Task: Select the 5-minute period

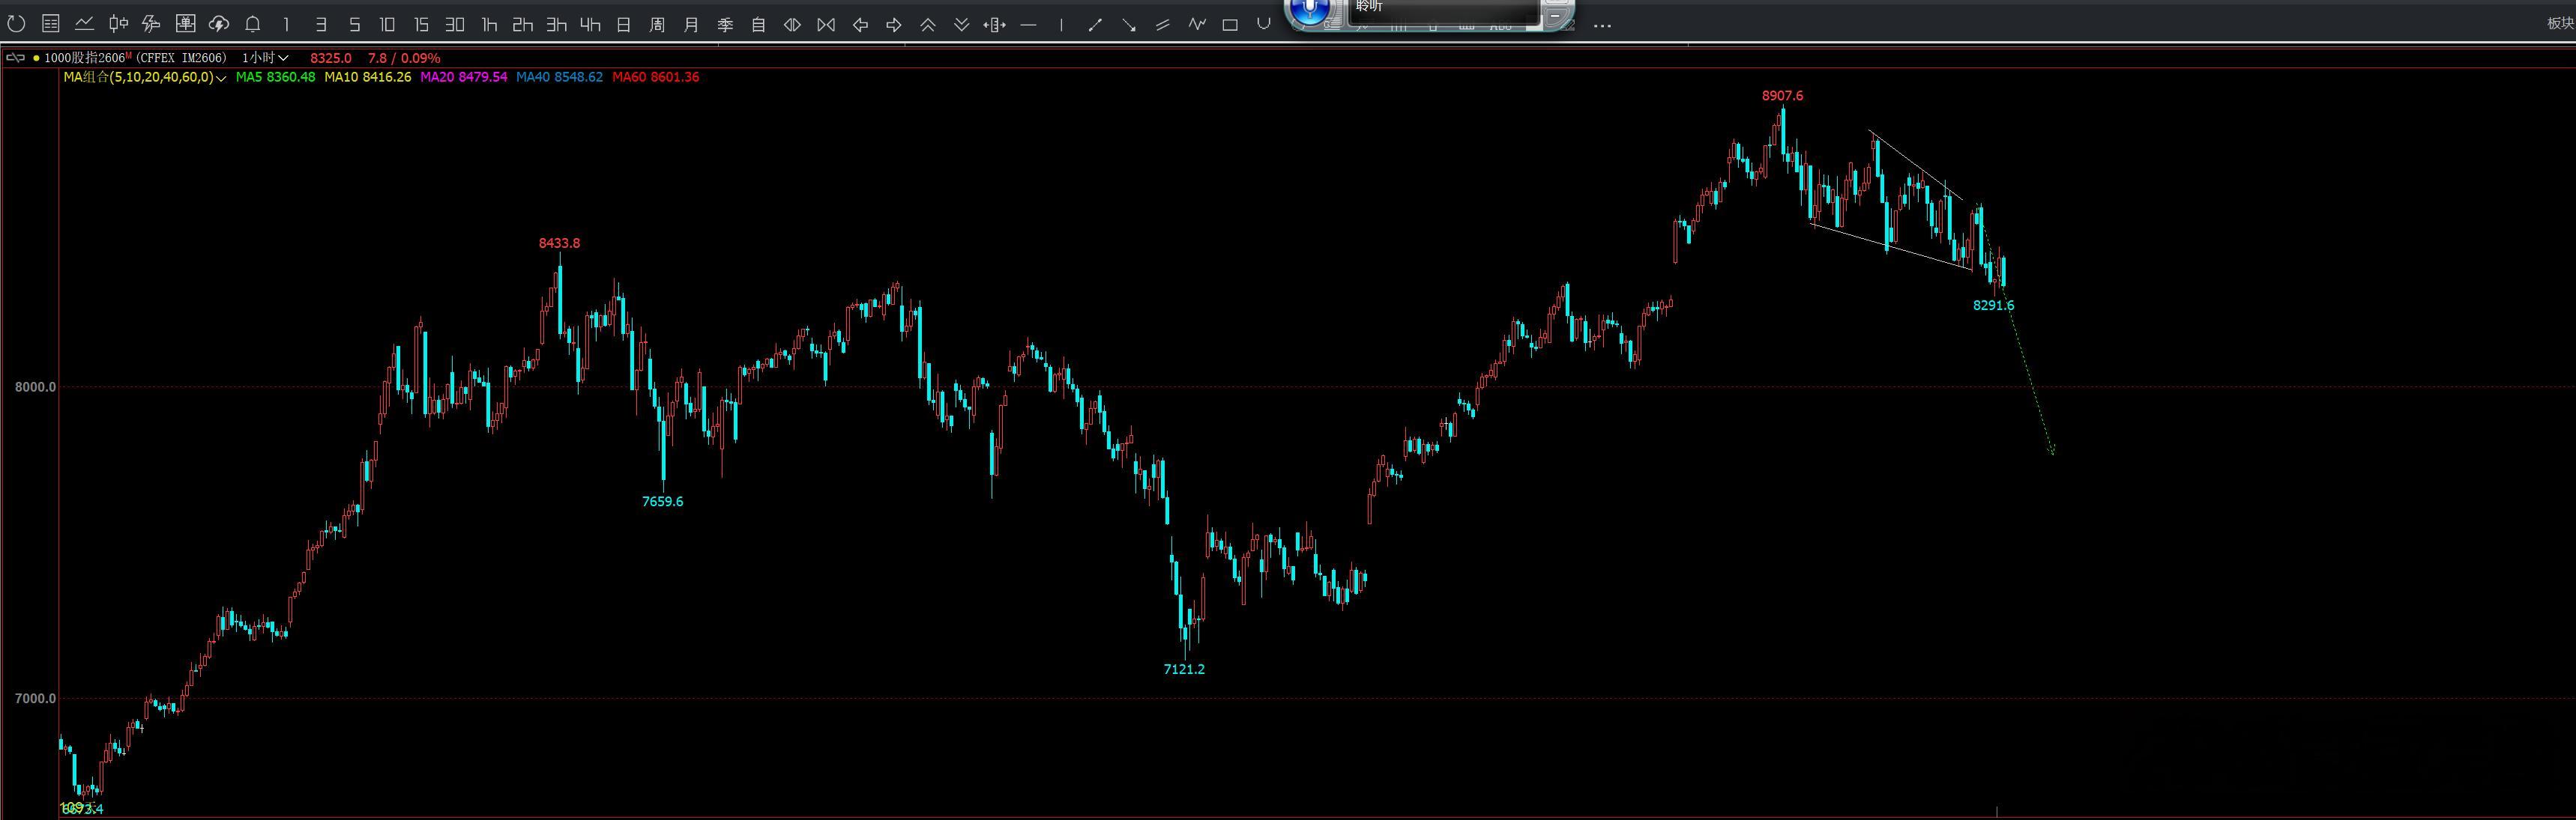Action: point(354,25)
